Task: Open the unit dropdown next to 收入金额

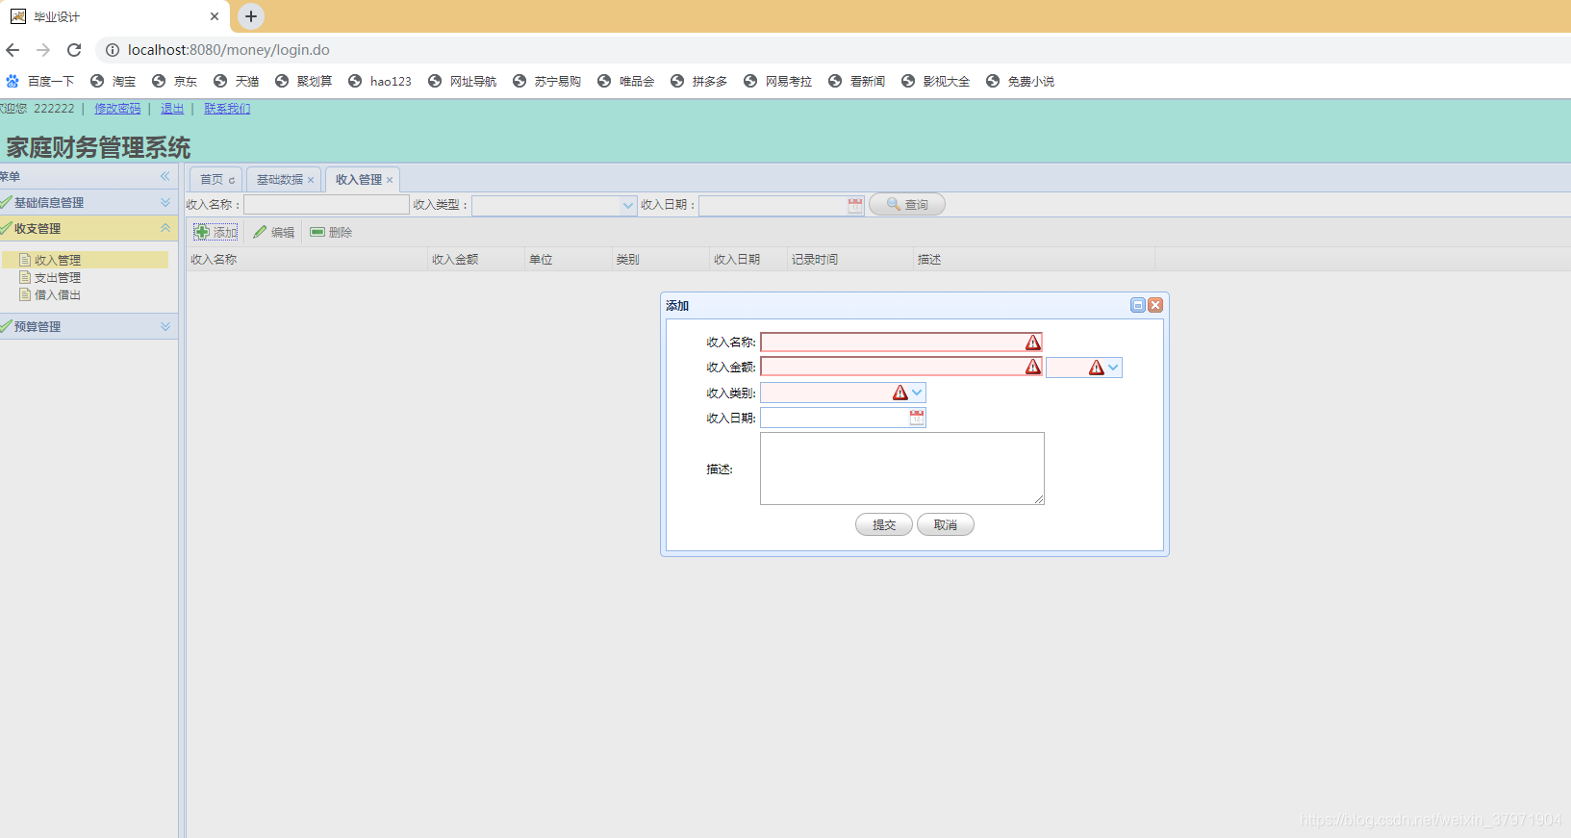Action: tap(1113, 368)
